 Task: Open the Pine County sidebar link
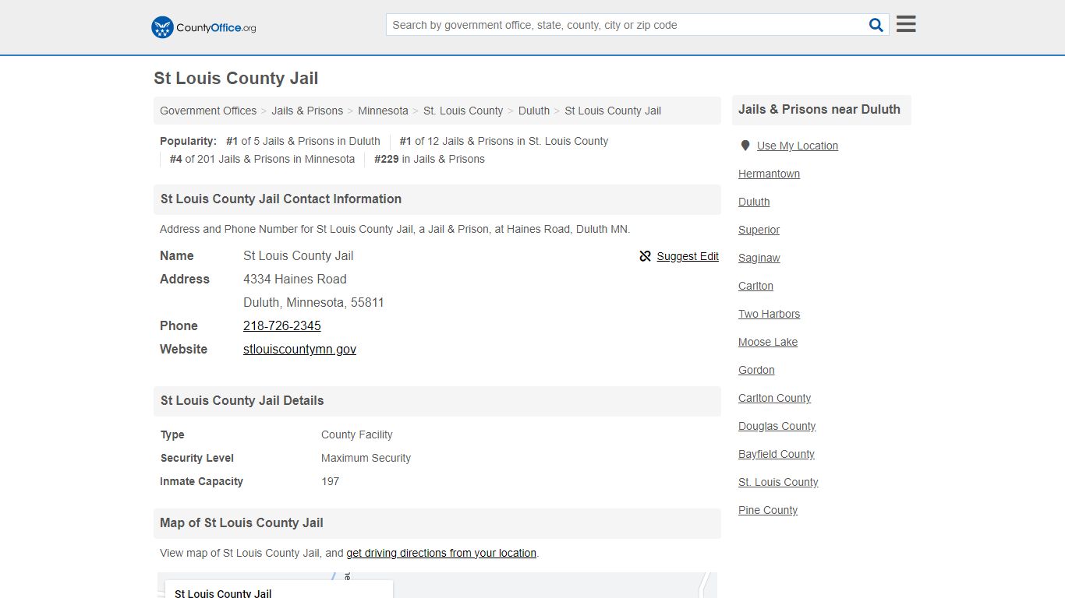coord(768,510)
